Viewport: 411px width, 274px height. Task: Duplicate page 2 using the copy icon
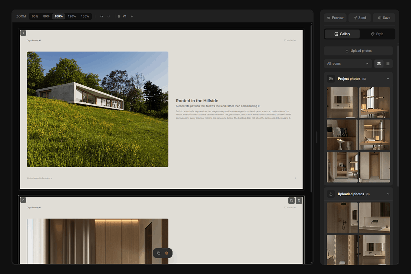(x=291, y=200)
